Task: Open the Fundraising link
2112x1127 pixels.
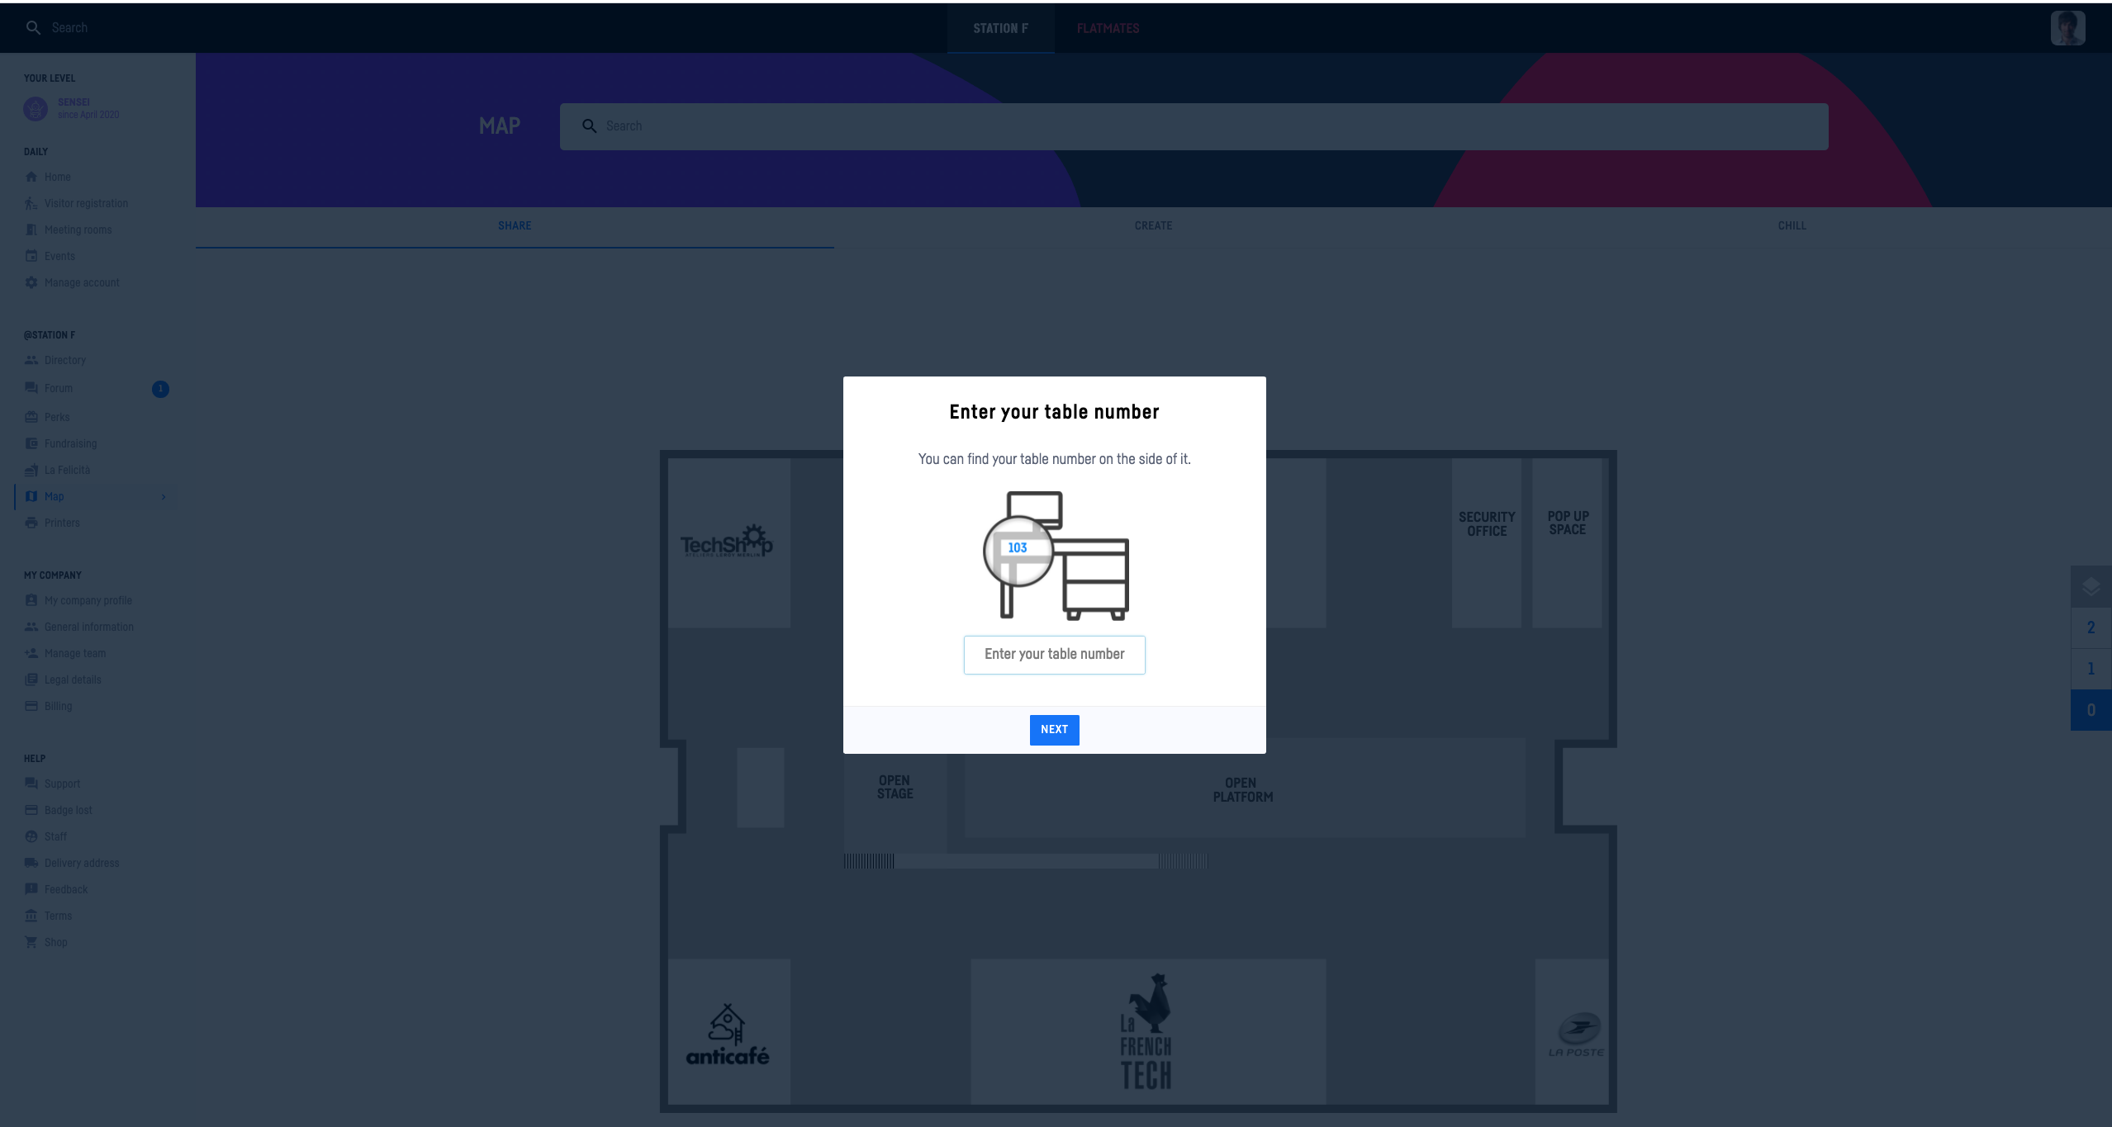Action: click(70, 443)
